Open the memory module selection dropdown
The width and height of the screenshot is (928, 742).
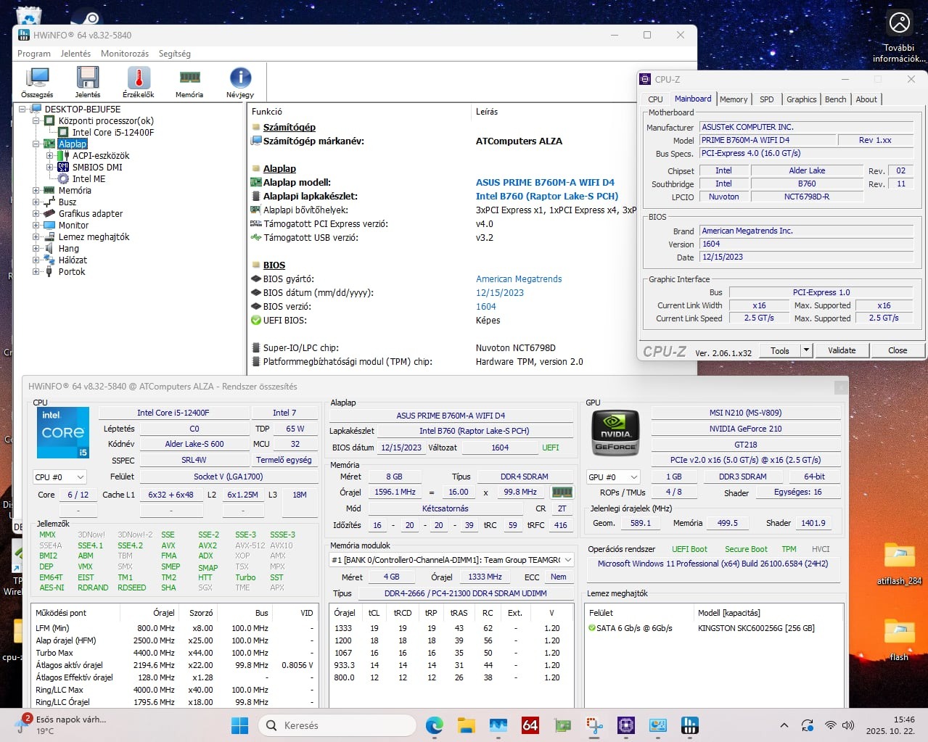pos(451,560)
